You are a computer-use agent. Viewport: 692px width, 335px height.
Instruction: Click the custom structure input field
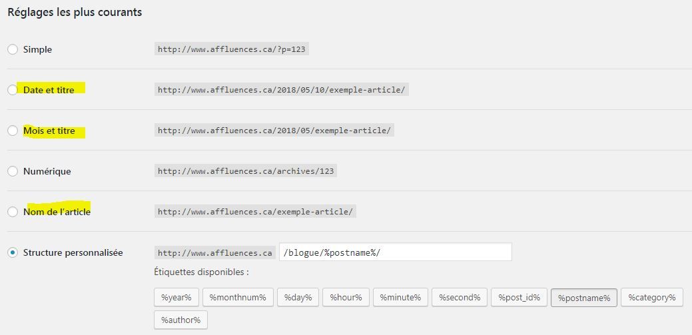tap(396, 252)
